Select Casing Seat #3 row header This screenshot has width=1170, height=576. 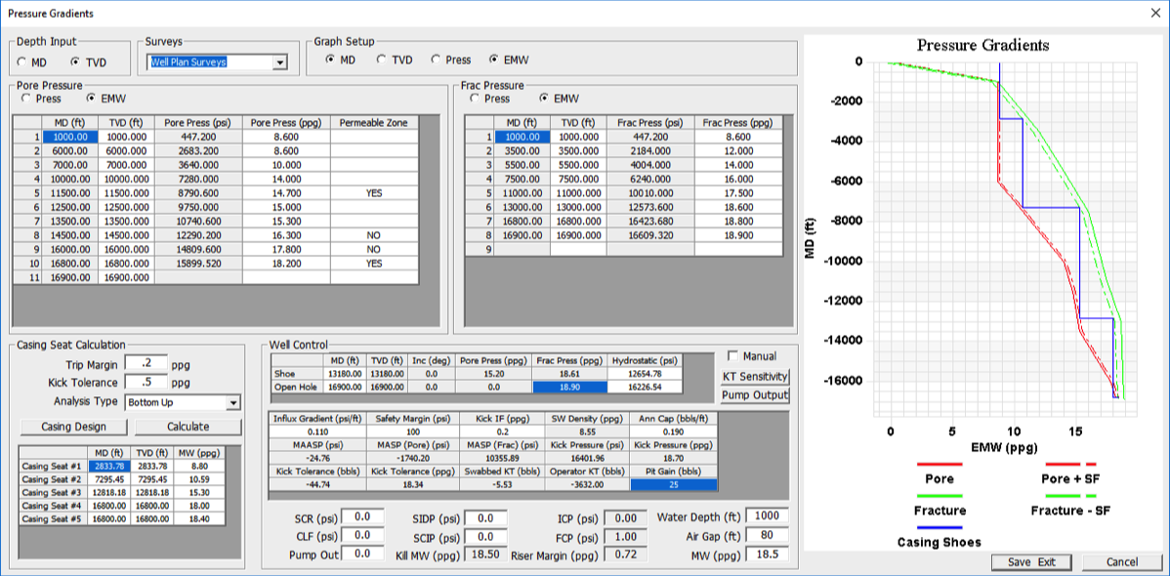50,493
